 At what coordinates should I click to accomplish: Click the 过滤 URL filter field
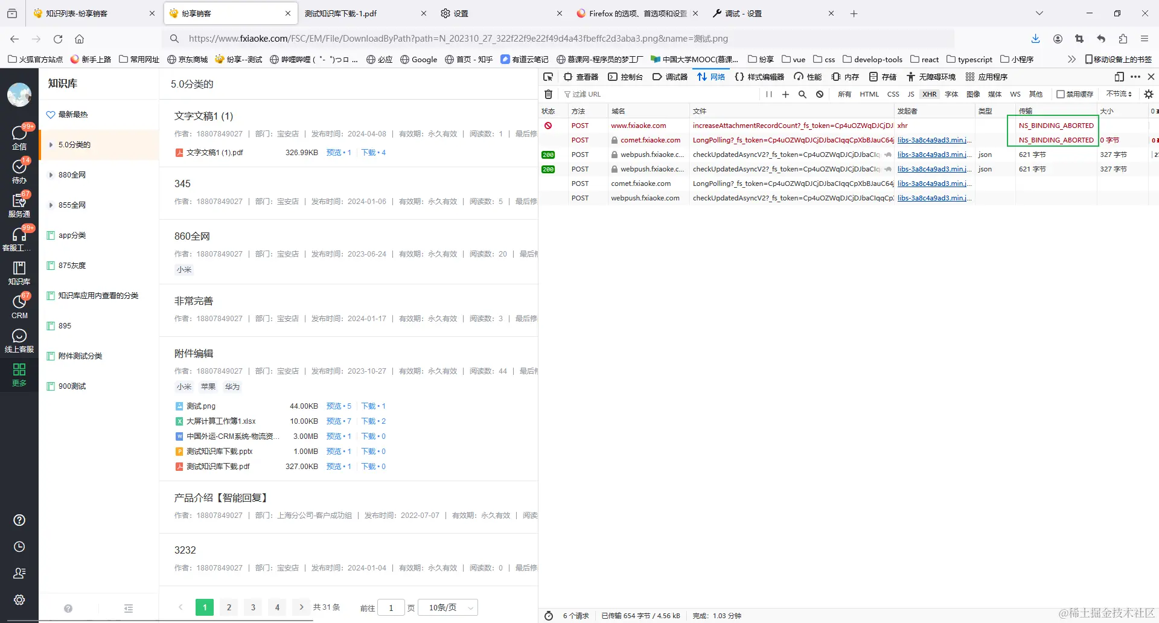point(661,94)
